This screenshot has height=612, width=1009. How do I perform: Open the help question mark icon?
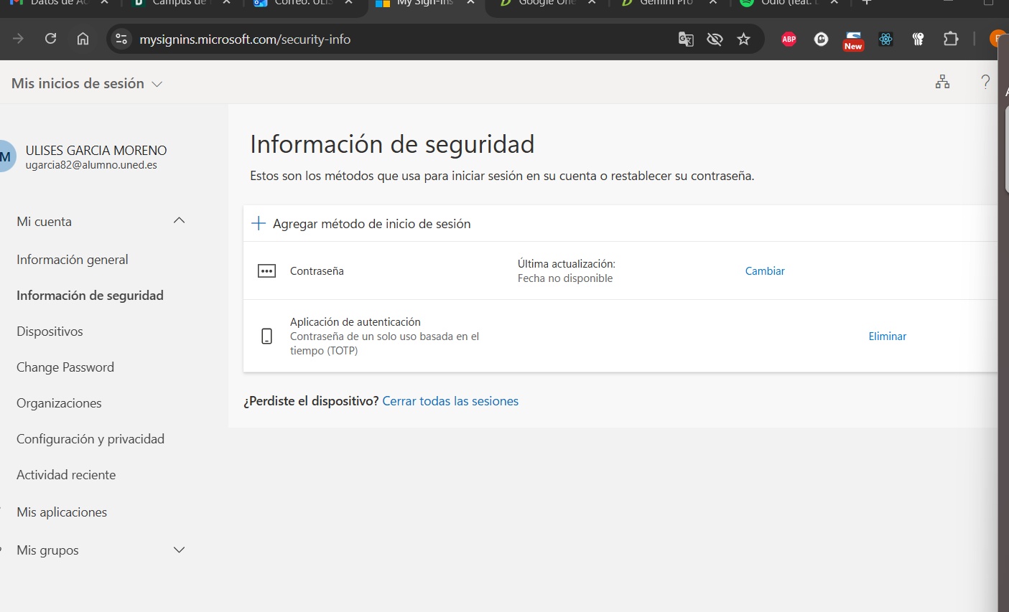(985, 82)
